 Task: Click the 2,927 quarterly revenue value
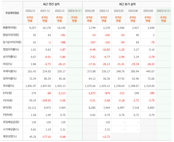point(136,28)
